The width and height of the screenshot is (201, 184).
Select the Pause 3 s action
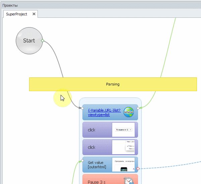click(110, 179)
